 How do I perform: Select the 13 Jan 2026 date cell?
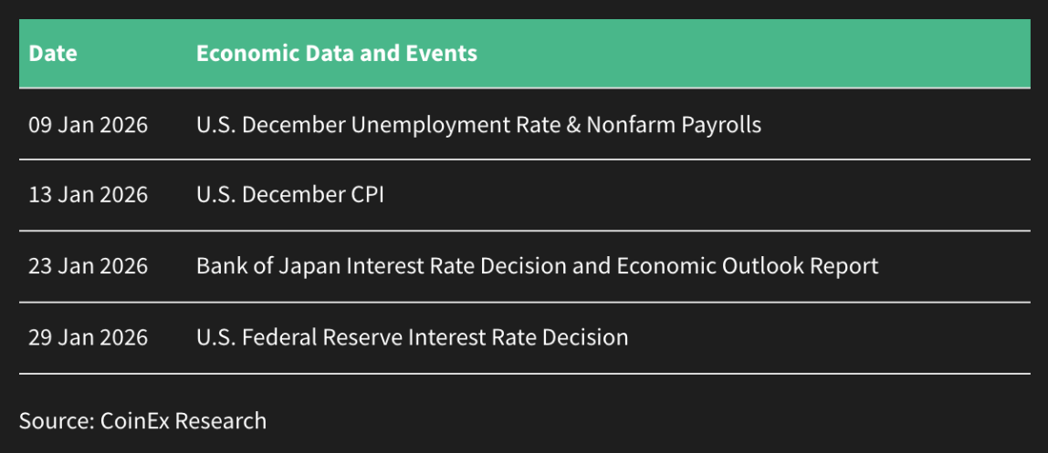coord(88,195)
